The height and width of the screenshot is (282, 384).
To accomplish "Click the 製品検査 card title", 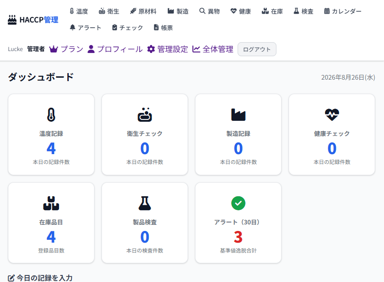I will point(145,222).
